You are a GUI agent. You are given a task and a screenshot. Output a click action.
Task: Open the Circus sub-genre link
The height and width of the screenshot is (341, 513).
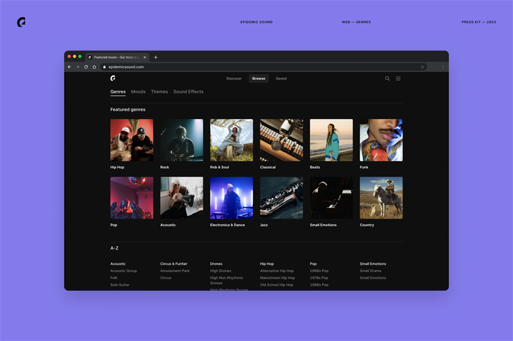click(x=165, y=278)
